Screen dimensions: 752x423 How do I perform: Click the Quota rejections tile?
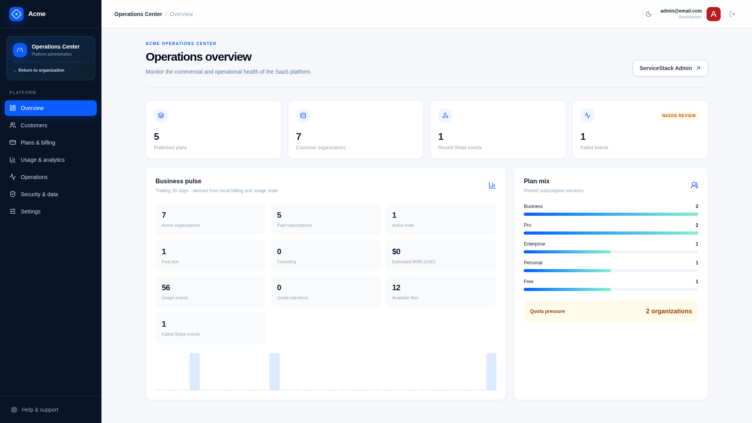coord(326,291)
